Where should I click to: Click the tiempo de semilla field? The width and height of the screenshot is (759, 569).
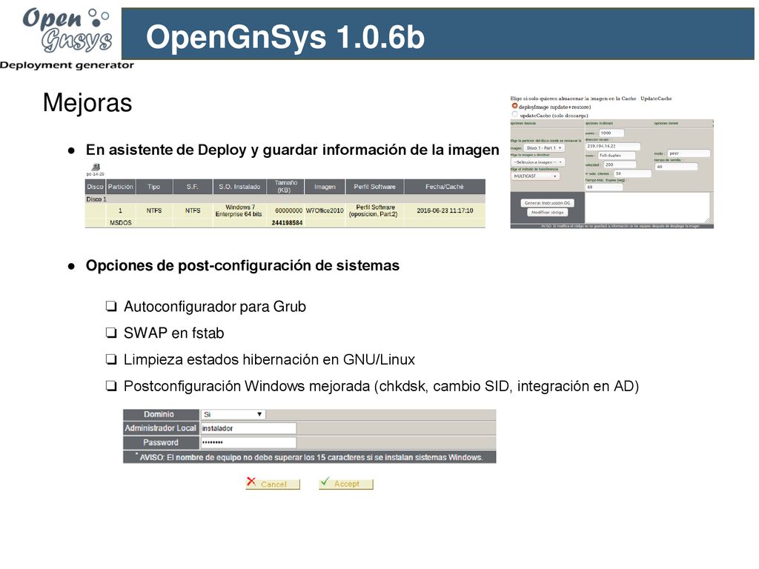pos(676,167)
